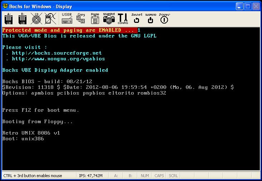Click the floppy B: drive icon
Viewport: 262px width, 181px height.
(23, 19)
